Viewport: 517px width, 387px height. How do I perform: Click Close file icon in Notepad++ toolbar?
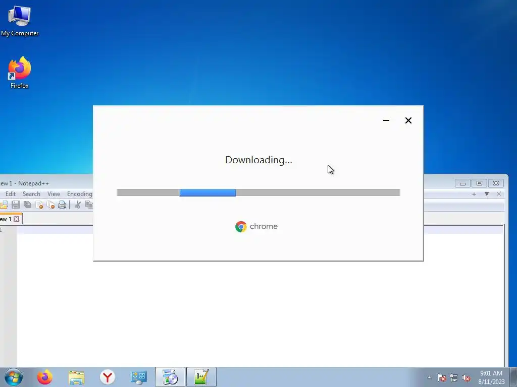click(x=39, y=205)
